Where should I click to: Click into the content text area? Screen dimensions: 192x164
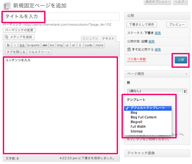pyautogui.click(x=60, y=105)
